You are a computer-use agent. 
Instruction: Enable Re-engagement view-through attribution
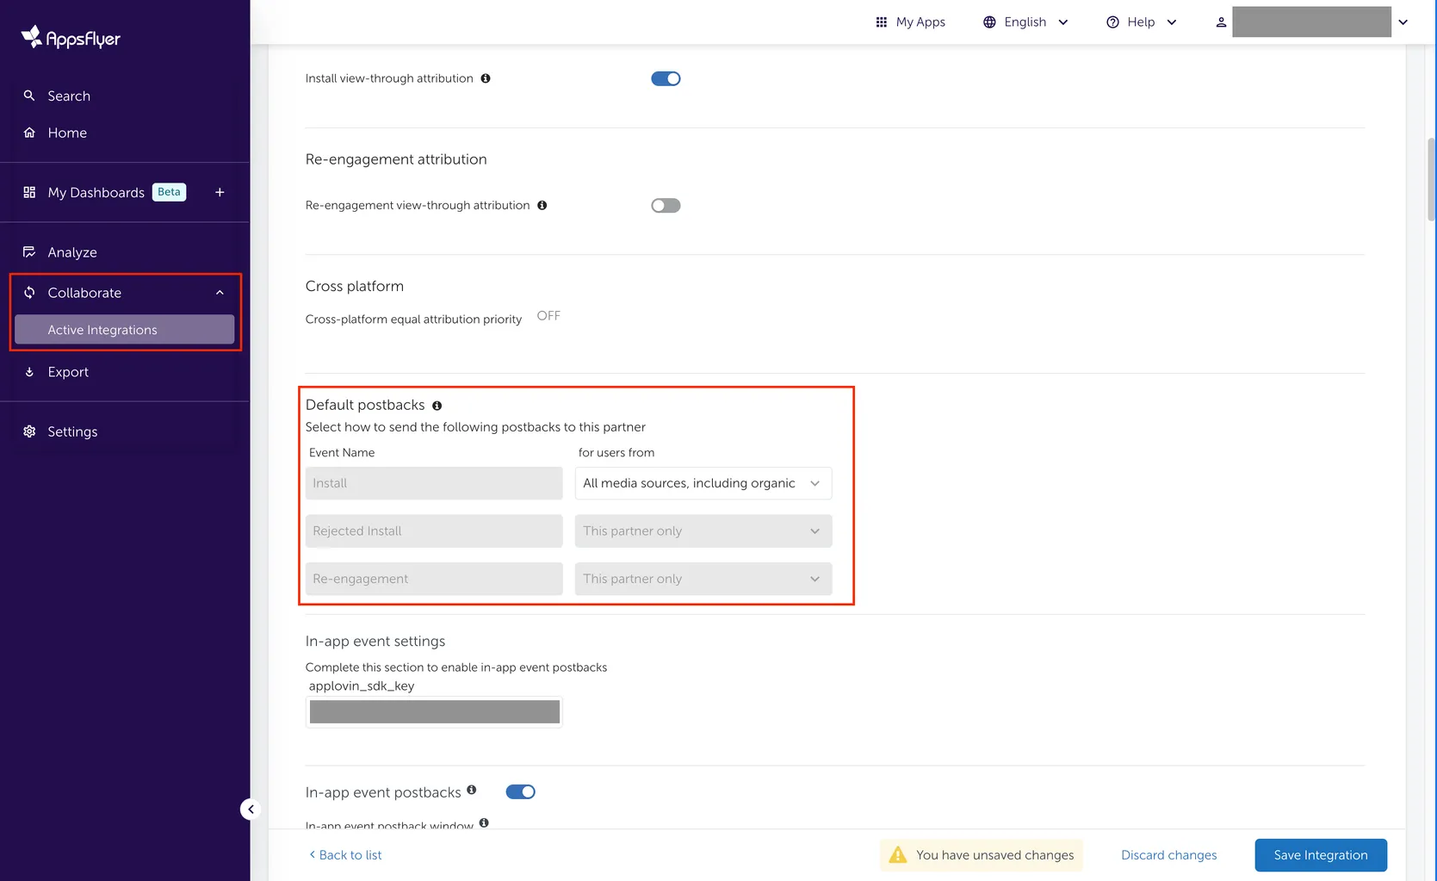pyautogui.click(x=666, y=205)
